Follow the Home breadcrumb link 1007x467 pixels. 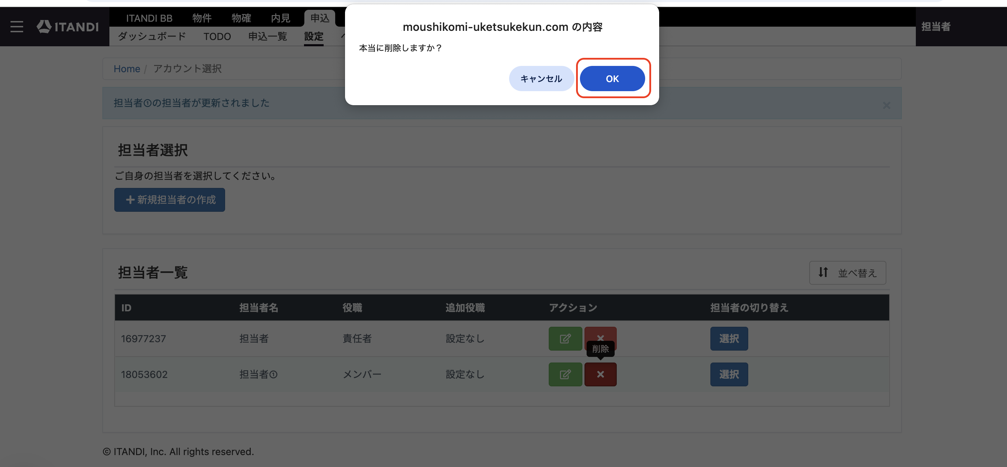pos(127,69)
